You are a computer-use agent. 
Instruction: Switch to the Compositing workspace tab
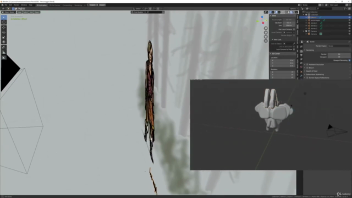(x=67, y=5)
